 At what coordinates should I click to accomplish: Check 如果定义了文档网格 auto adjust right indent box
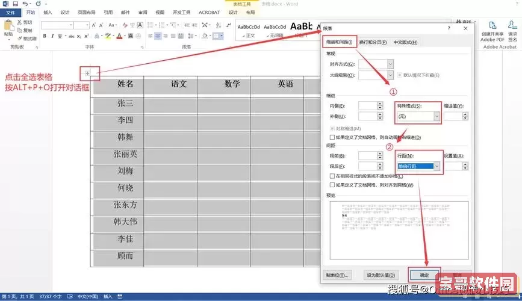coord(332,137)
